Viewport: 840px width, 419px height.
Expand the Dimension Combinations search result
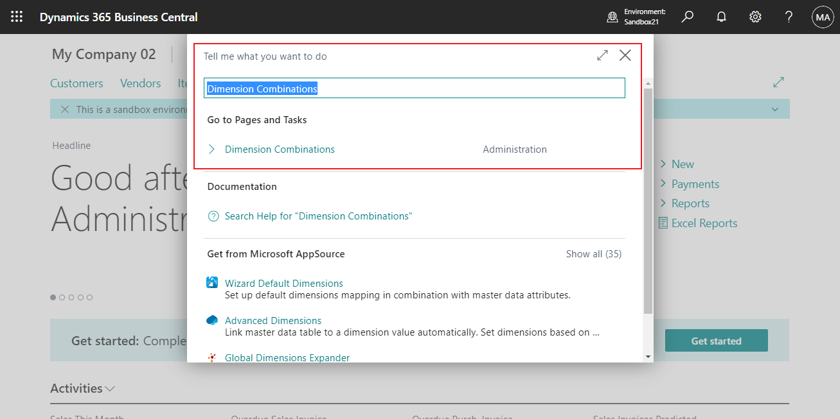[x=213, y=149]
